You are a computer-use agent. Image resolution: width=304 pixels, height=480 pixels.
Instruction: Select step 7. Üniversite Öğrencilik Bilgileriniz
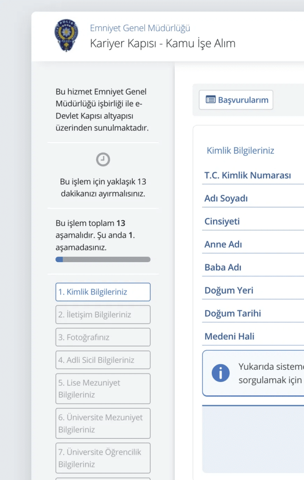(x=103, y=458)
